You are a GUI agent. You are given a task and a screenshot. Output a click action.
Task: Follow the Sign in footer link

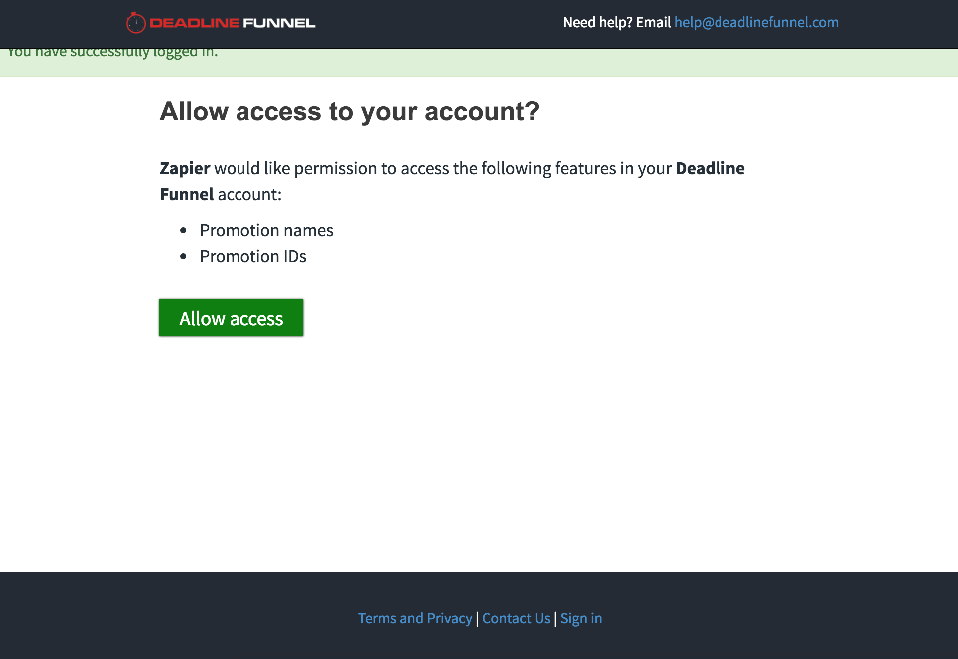(x=581, y=618)
